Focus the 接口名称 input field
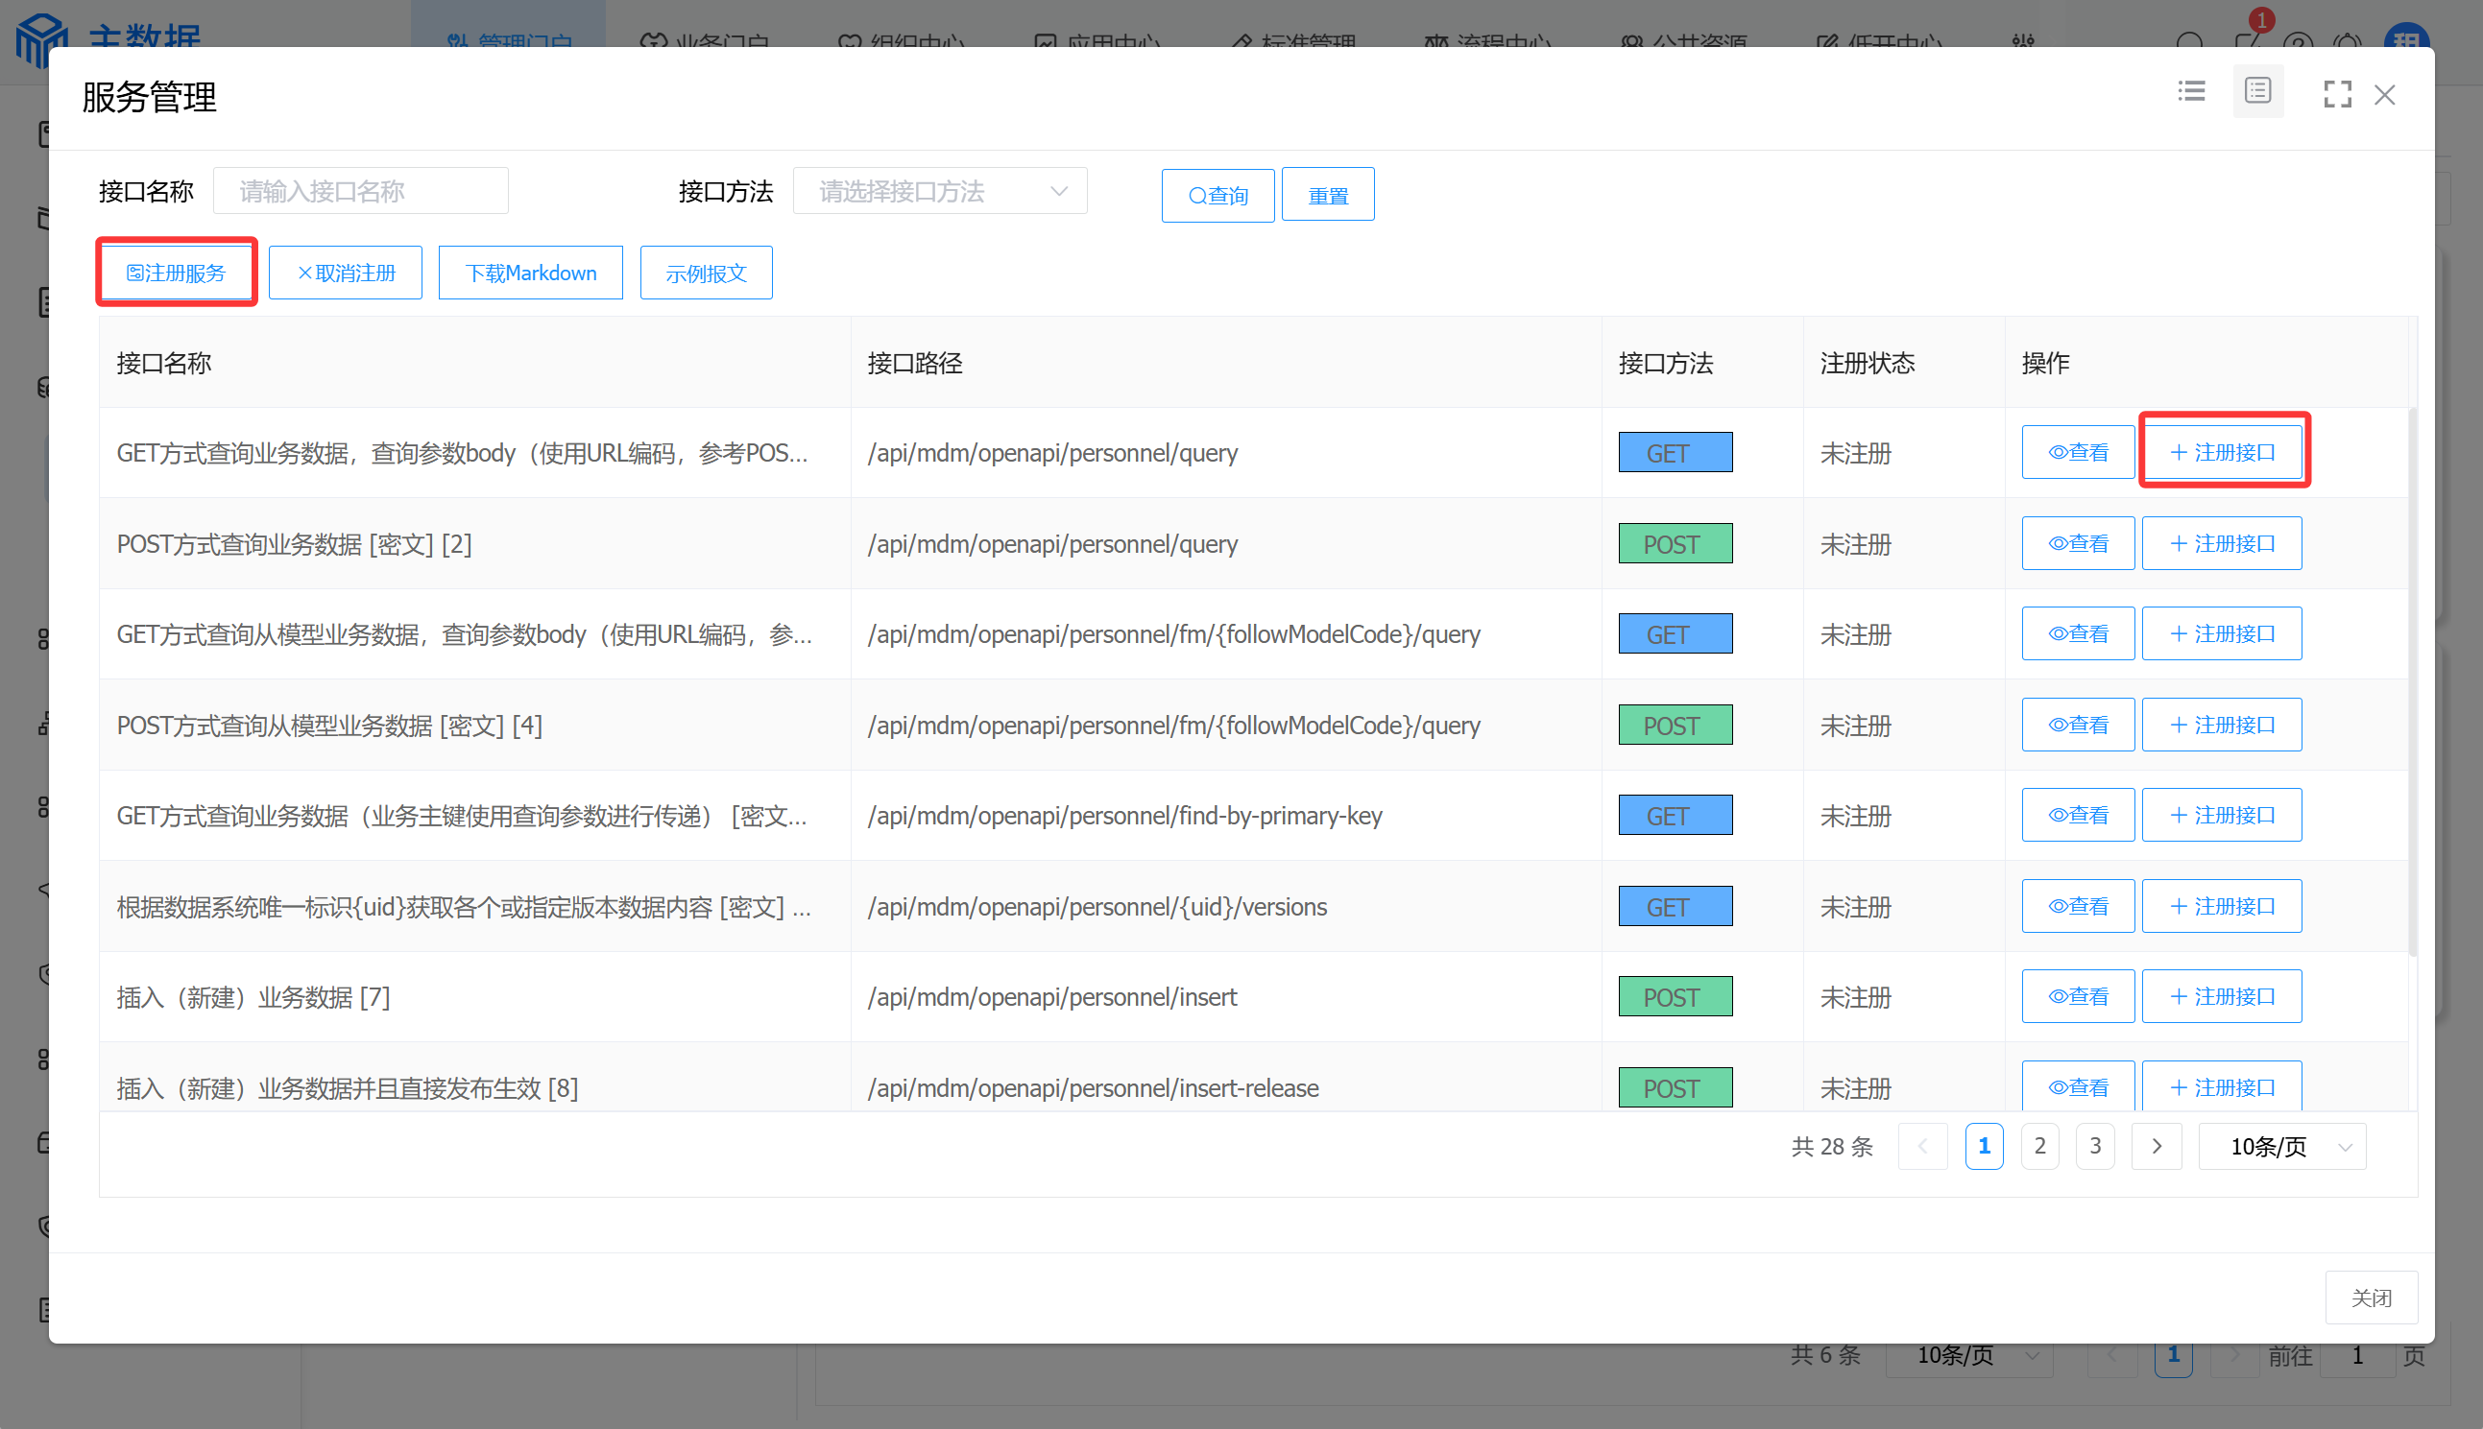 [x=360, y=191]
